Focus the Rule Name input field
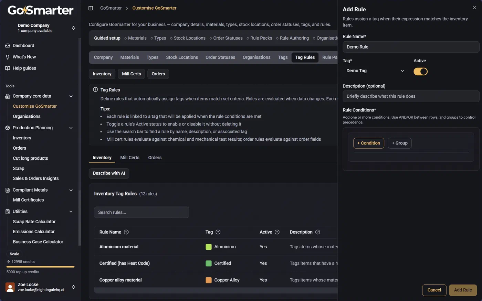Image resolution: width=482 pixels, height=301 pixels. click(x=411, y=47)
